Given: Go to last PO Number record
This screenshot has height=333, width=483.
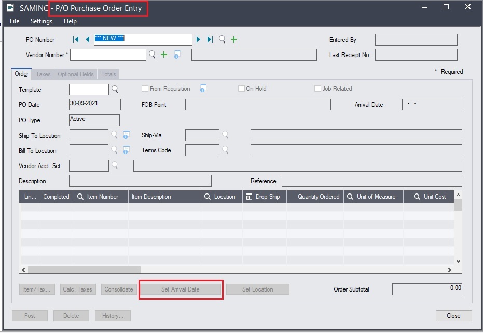Looking at the screenshot, I should point(210,39).
